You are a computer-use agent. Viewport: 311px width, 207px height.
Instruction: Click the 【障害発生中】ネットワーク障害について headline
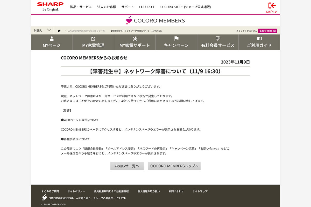click(x=155, y=71)
